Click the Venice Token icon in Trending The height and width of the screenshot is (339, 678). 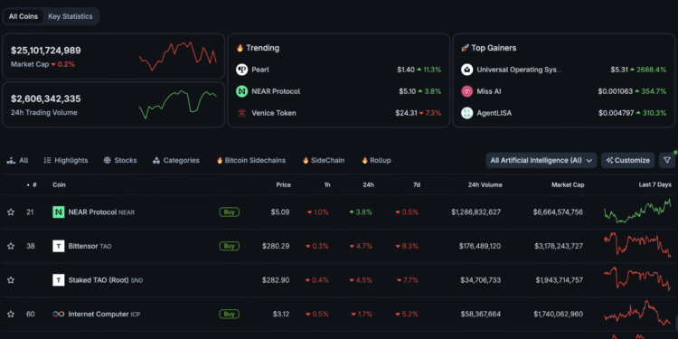pyautogui.click(x=241, y=113)
